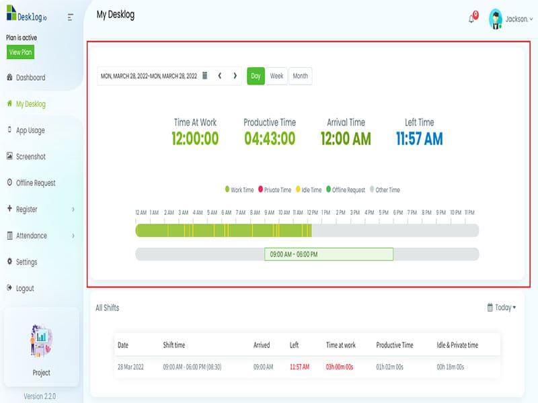Click the Jackson profile avatar
The height and width of the screenshot is (403, 538).
[496, 19]
